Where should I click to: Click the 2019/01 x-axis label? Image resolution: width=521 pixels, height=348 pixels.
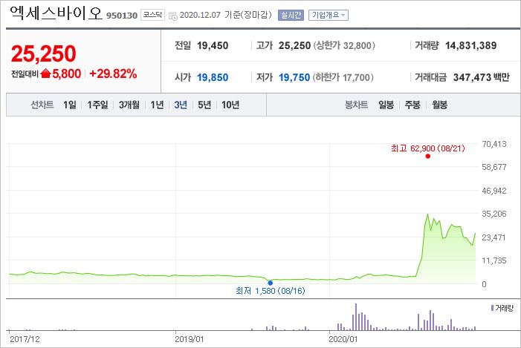(x=189, y=339)
